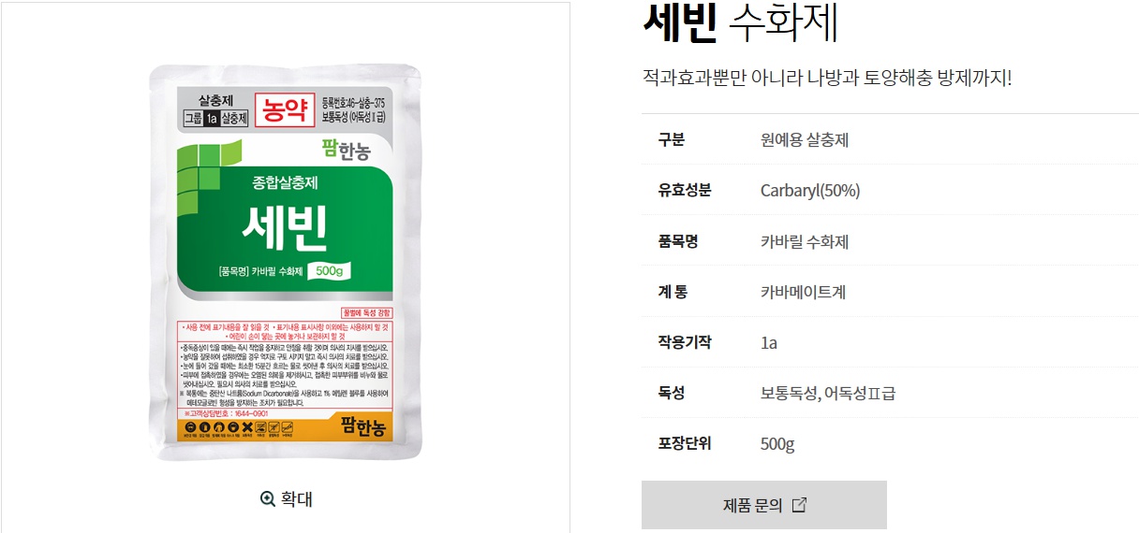Screen dimensions: 1139x533
Task: Select the 구분 row label
Action: [671, 140]
